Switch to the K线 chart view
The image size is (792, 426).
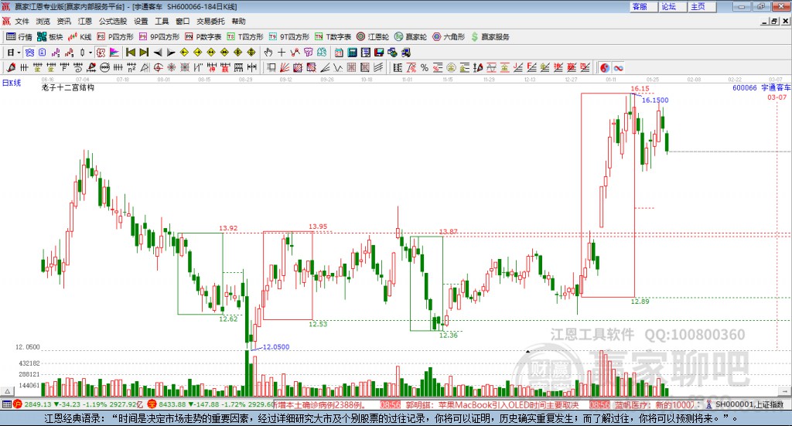(80, 37)
